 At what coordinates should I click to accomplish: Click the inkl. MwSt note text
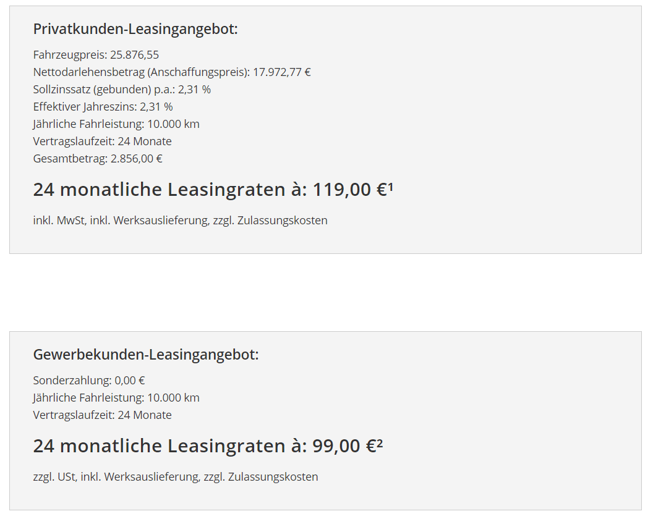point(181,221)
